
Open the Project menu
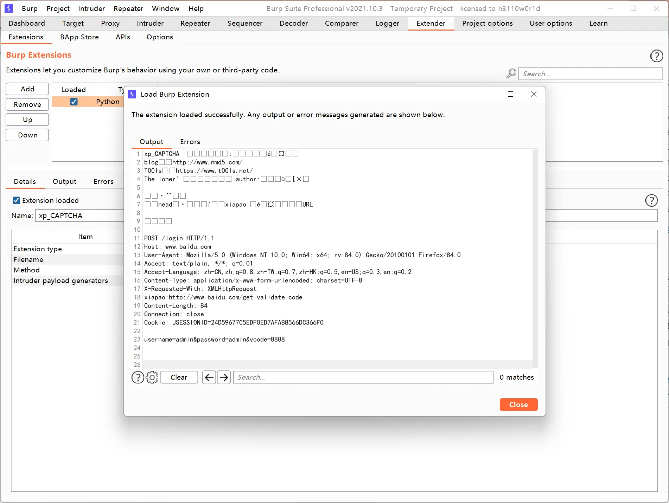click(x=58, y=8)
